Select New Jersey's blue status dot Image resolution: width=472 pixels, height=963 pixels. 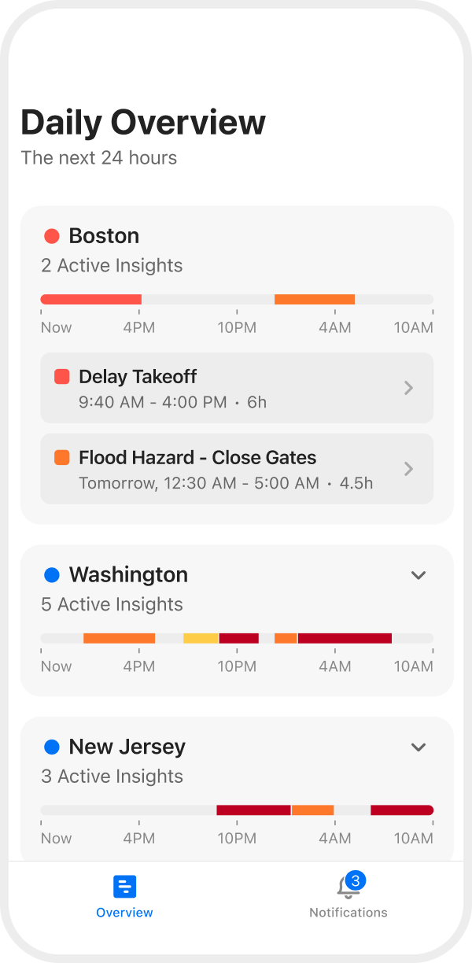(x=51, y=746)
